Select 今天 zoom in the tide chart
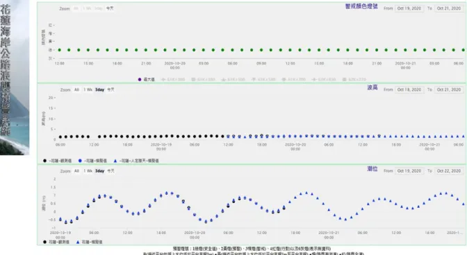Image resolution: width=467 pixels, height=255 pixels. coord(110,171)
